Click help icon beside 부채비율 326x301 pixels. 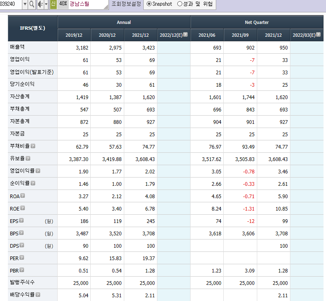click(33, 146)
